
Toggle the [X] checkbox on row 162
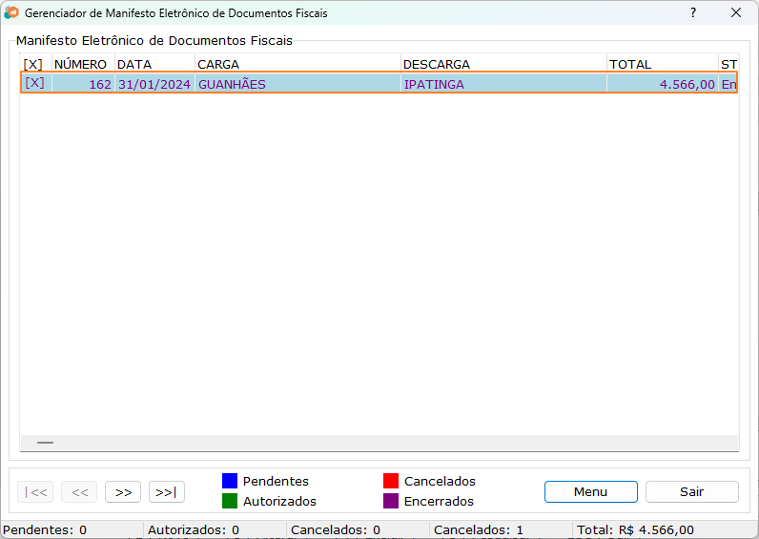pos(35,83)
